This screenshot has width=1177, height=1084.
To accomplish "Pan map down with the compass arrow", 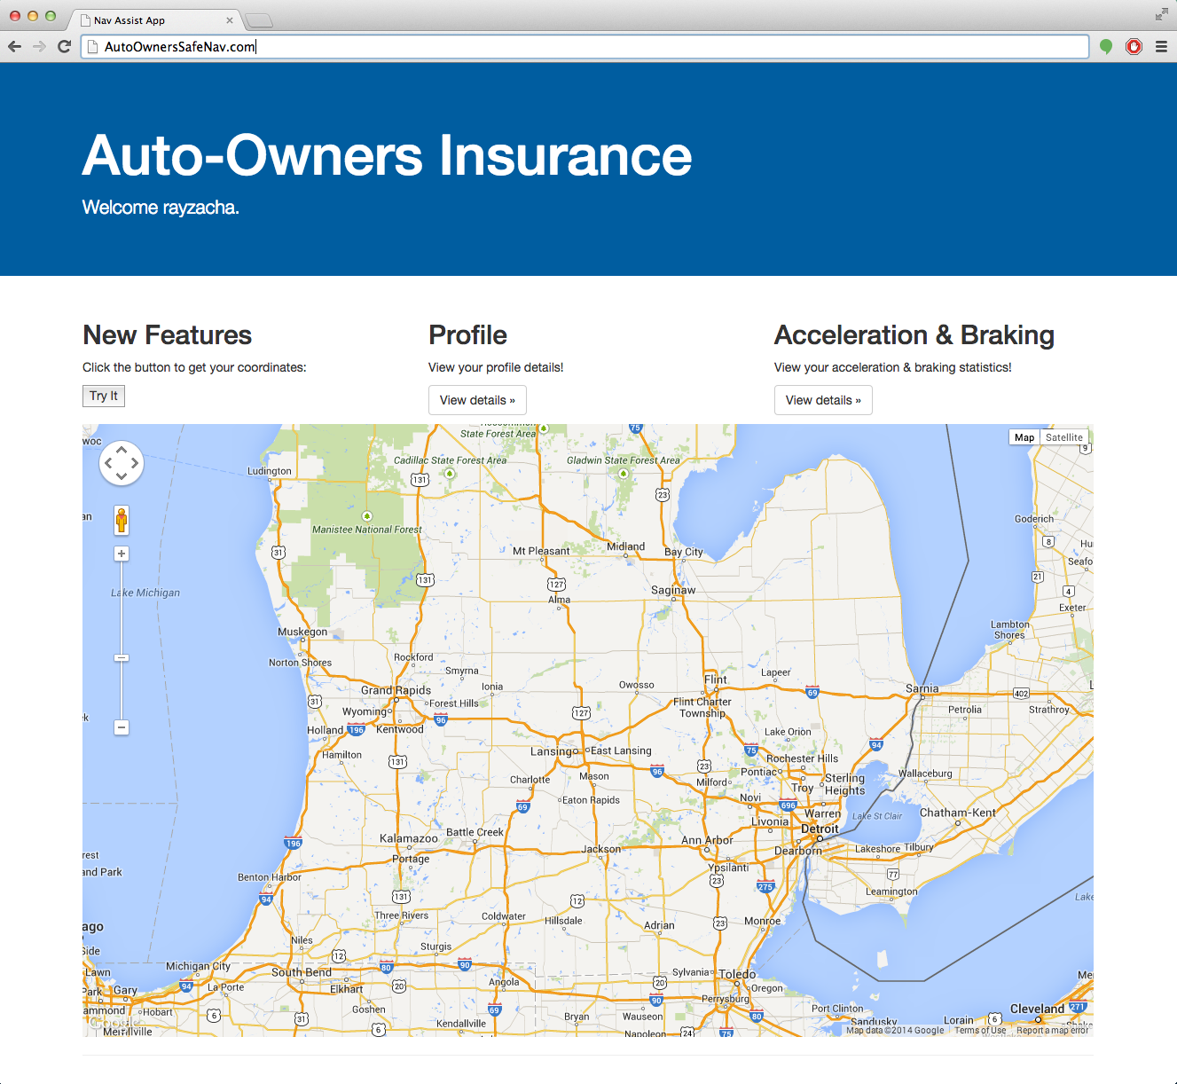I will 122,475.
